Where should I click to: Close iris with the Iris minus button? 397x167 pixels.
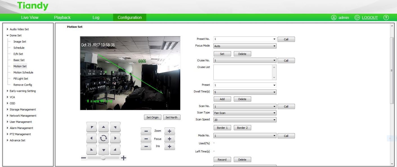[x=146, y=146]
